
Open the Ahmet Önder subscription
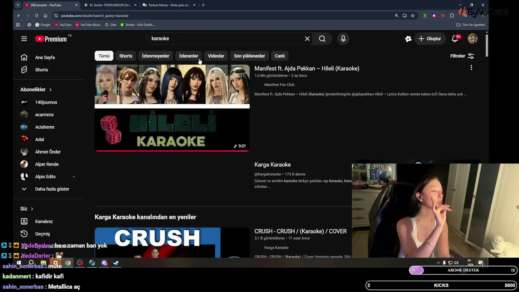click(49, 152)
